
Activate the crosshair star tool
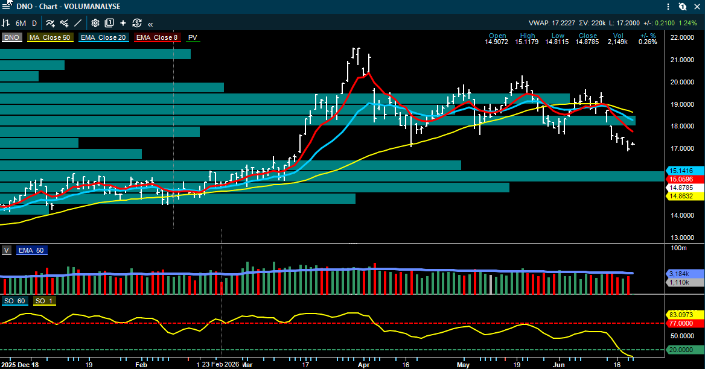tap(123, 23)
